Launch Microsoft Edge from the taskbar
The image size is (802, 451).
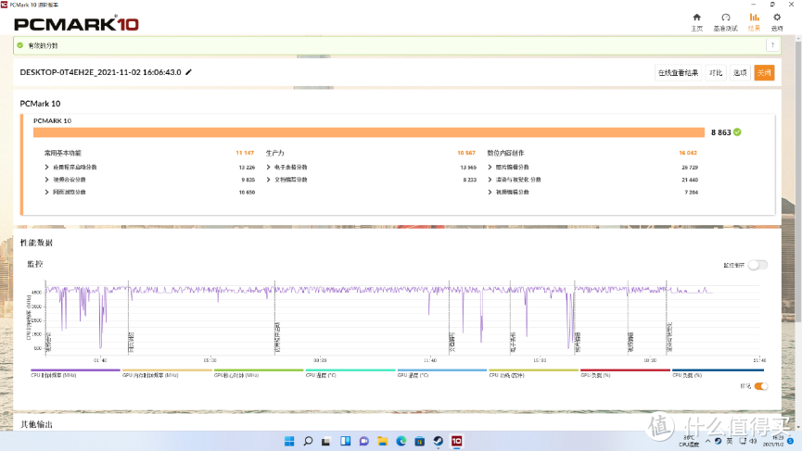click(401, 441)
